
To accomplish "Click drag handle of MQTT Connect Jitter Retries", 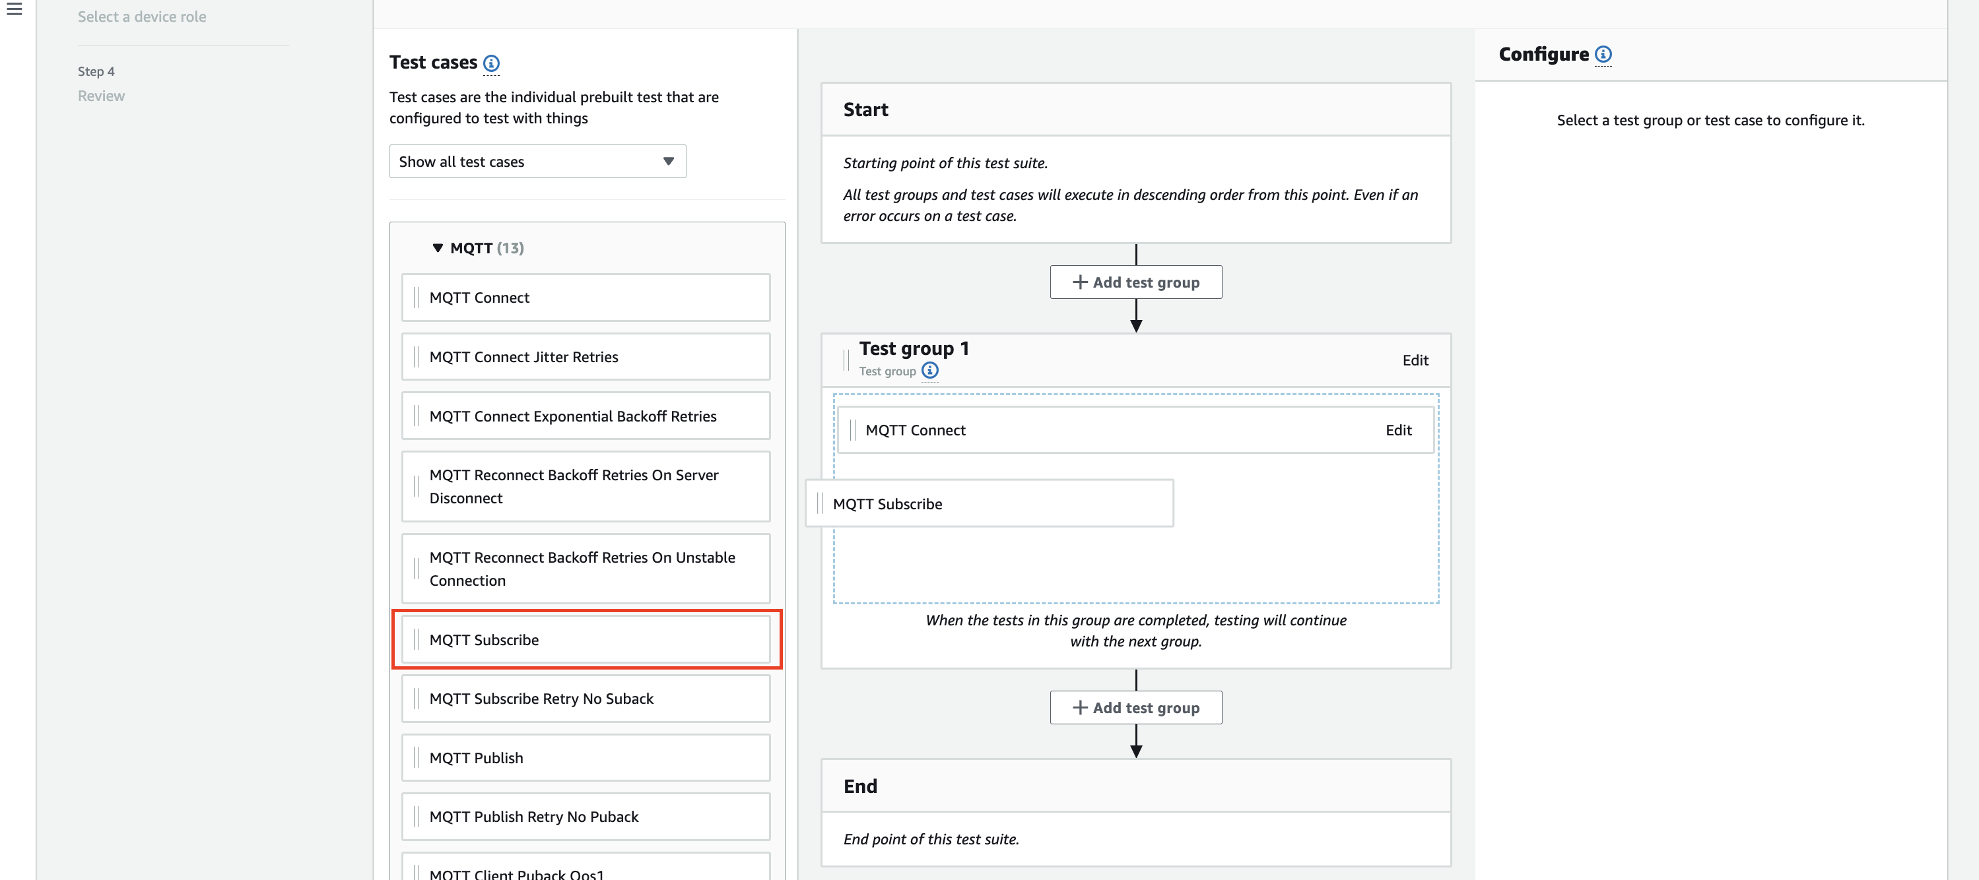I will pos(417,357).
